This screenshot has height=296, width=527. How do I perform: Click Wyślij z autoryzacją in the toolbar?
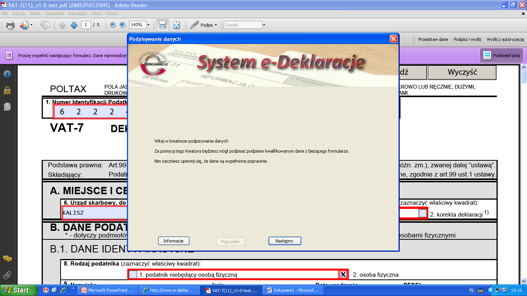click(x=505, y=39)
